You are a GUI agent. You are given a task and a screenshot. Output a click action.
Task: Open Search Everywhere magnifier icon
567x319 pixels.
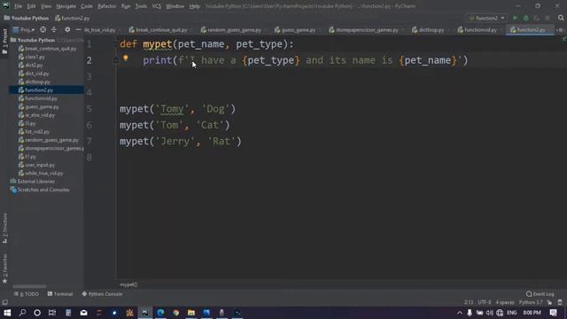561,18
